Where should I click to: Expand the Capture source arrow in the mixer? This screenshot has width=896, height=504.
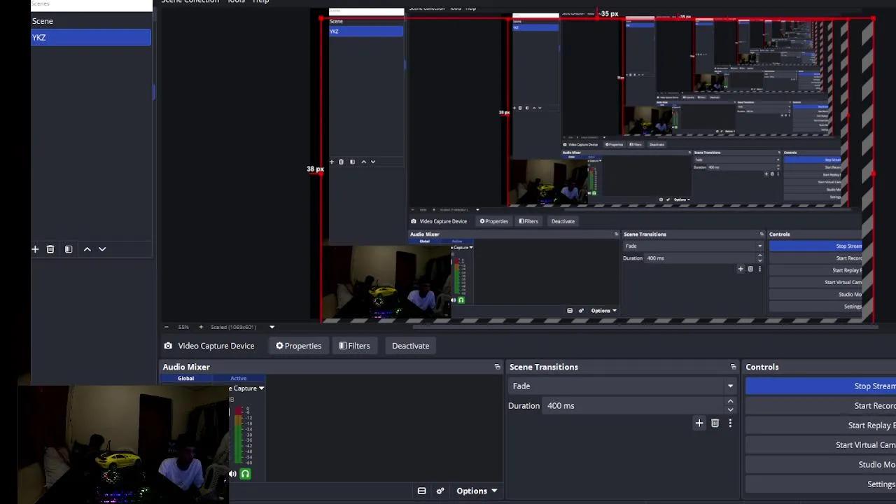pyautogui.click(x=261, y=388)
